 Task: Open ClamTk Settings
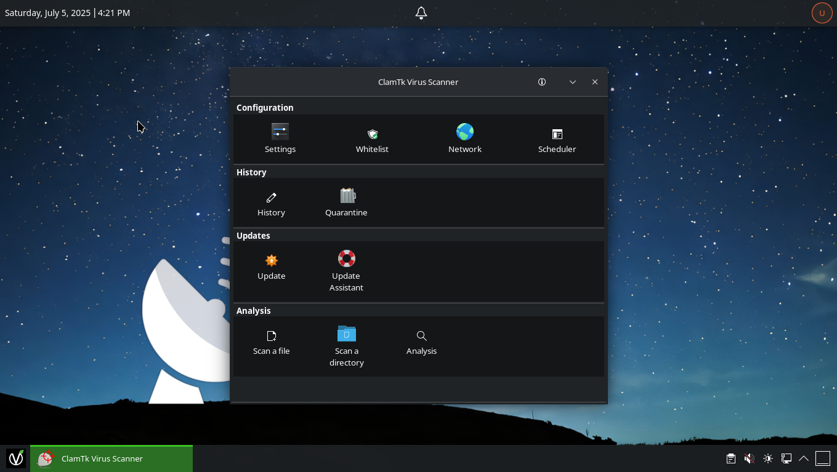[x=280, y=138]
